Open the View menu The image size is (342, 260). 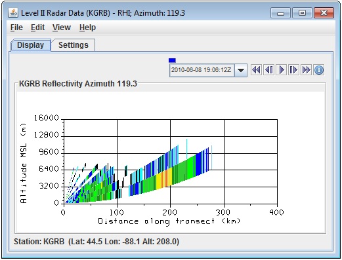pyautogui.click(x=62, y=28)
